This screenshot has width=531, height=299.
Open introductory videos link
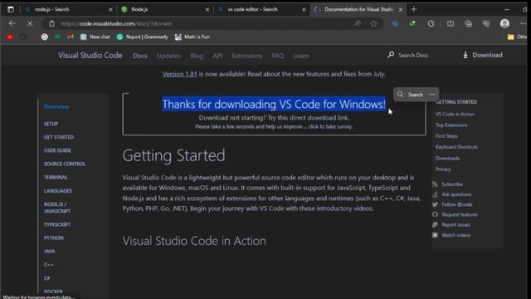click(x=344, y=208)
